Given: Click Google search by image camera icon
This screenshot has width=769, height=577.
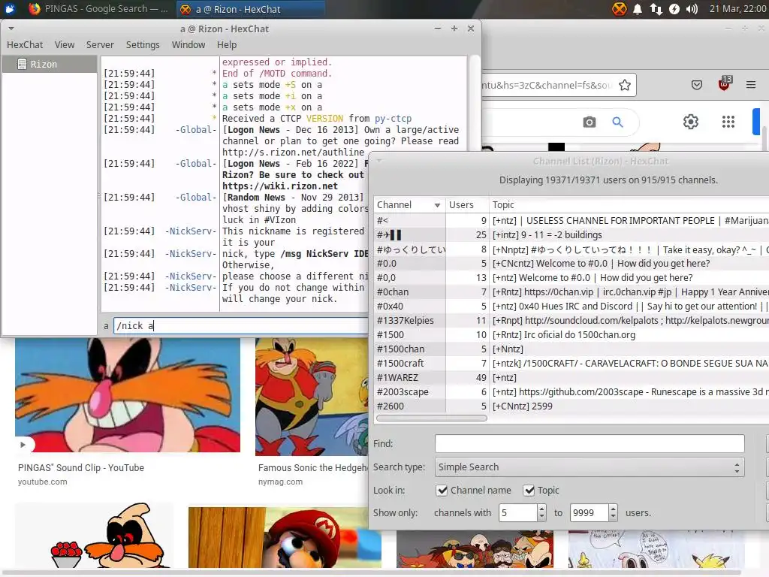Looking at the screenshot, I should [x=590, y=122].
